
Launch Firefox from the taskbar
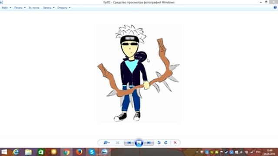79,152
